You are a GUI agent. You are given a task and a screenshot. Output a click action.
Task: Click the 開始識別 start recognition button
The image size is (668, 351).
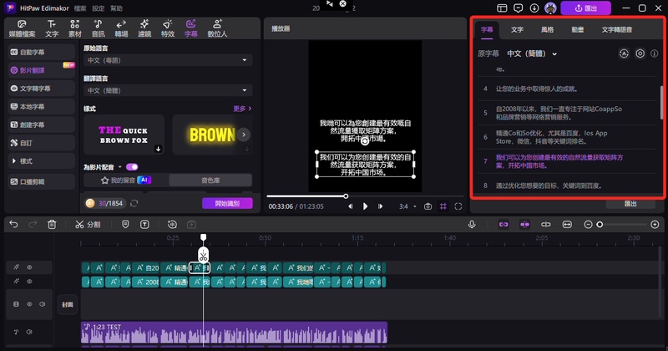point(227,203)
